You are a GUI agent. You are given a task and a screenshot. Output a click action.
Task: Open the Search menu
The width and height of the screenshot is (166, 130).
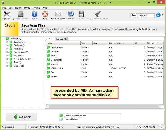click(18, 8)
